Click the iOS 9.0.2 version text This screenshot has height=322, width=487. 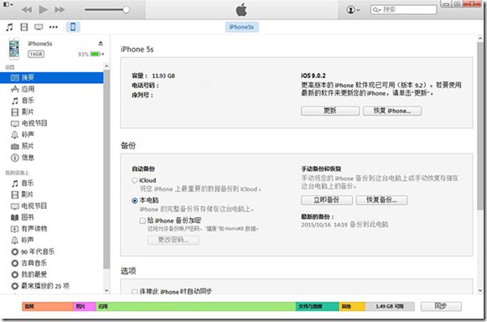tap(313, 75)
